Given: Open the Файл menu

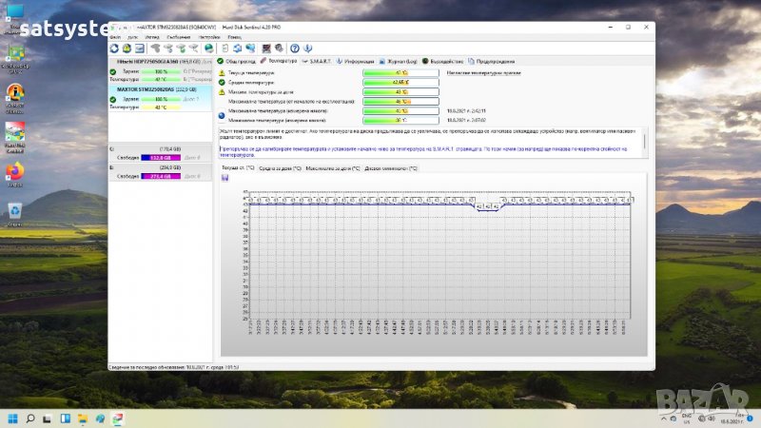Looking at the screenshot, I should tap(115, 36).
